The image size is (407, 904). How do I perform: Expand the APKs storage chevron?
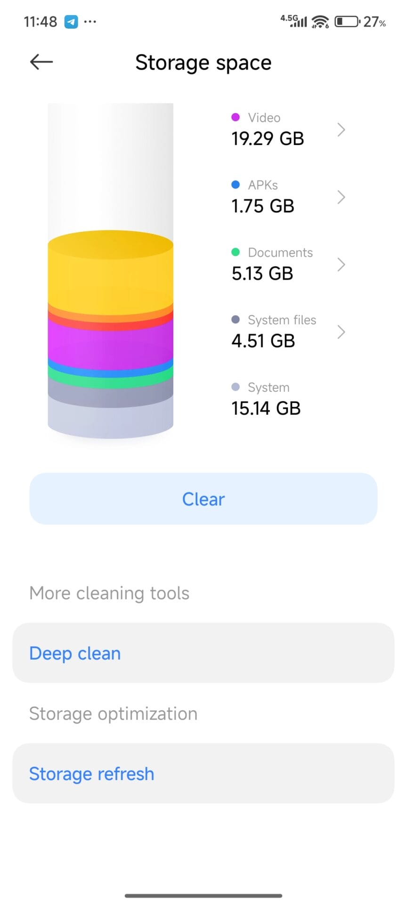(x=342, y=197)
